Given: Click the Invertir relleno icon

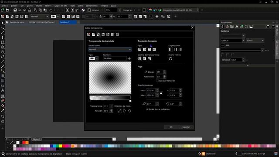Looking at the screenshot, I should (170, 59).
